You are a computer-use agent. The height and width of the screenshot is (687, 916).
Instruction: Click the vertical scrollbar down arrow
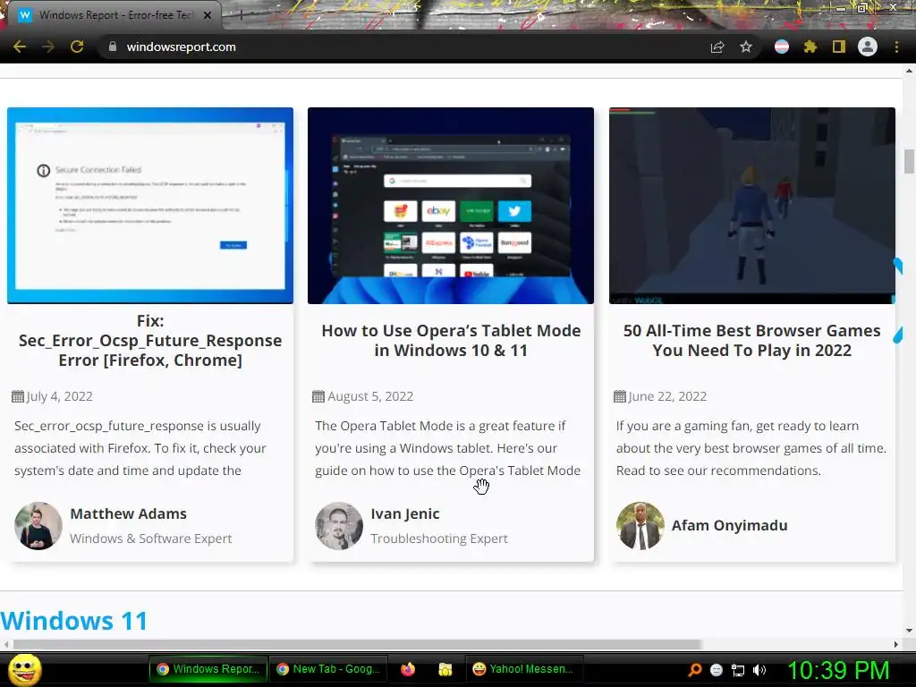tap(909, 631)
